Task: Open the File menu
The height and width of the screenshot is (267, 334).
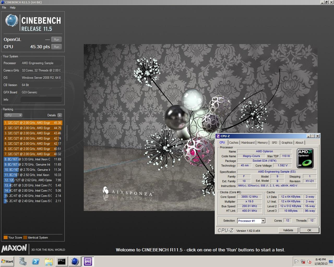Action: pos(4,8)
